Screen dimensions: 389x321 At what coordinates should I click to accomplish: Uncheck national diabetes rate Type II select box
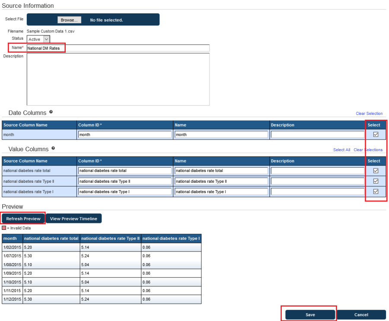376,181
